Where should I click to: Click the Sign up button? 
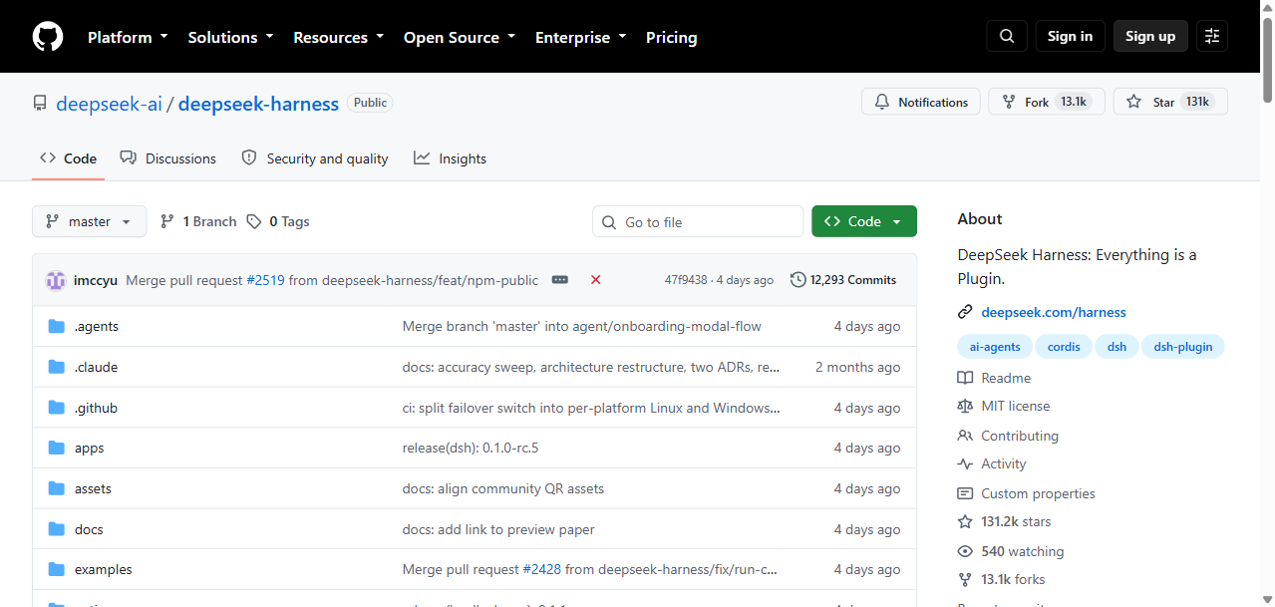click(x=1150, y=36)
